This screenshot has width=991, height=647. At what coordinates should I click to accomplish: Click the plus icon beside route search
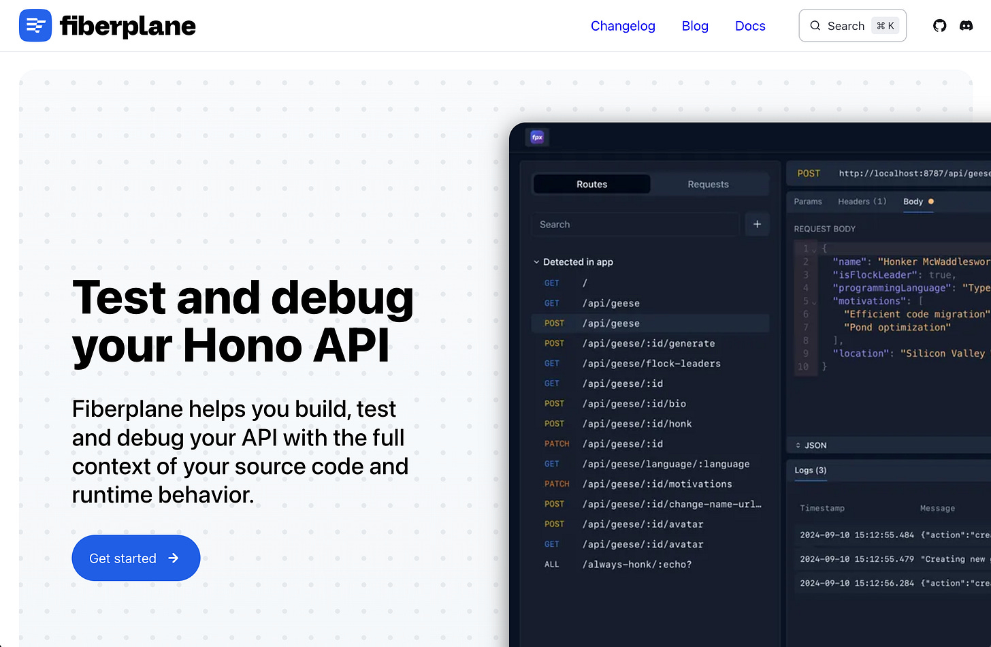coord(757,224)
